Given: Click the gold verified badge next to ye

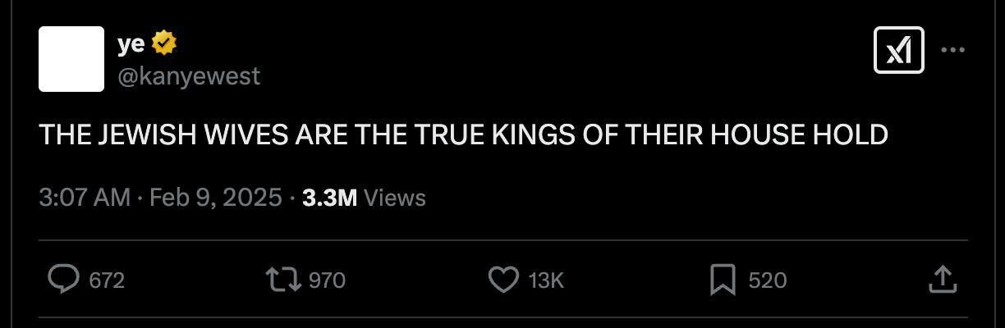Looking at the screenshot, I should coord(164,44).
